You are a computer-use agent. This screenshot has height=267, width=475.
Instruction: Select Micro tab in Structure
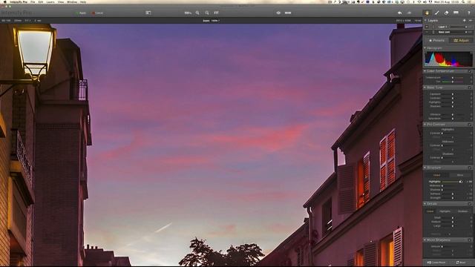click(460, 175)
